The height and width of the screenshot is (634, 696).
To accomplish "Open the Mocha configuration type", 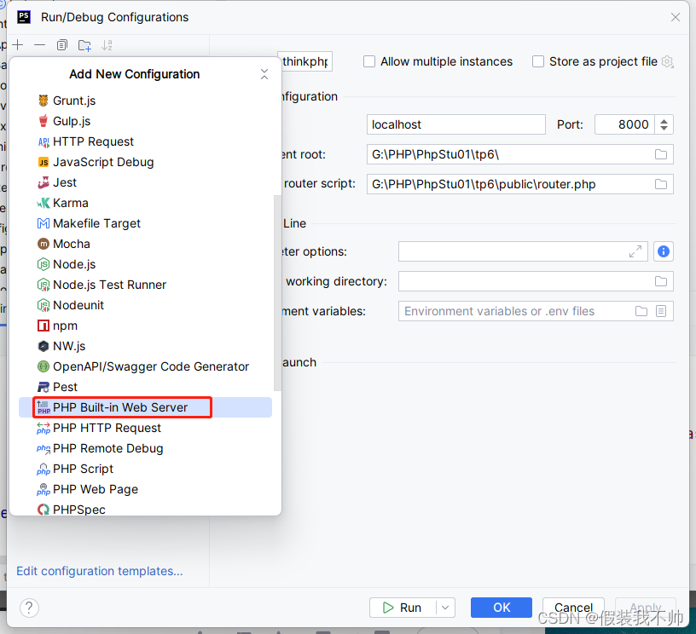I will pyautogui.click(x=72, y=244).
